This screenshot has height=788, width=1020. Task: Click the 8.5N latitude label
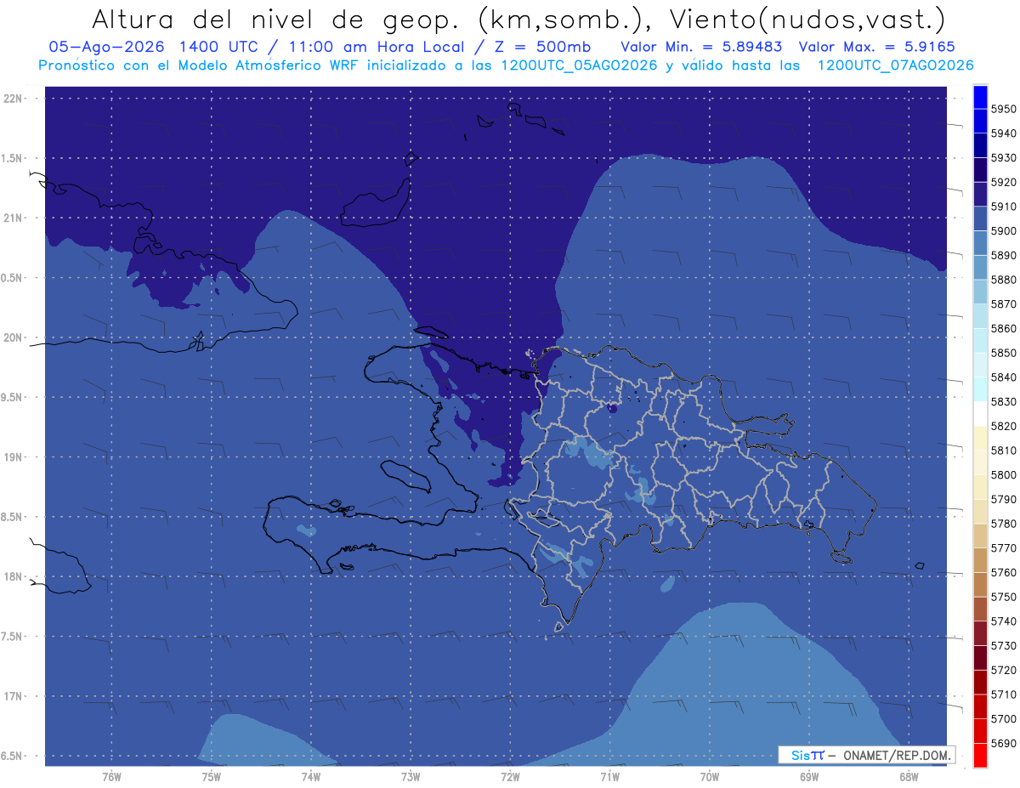pyautogui.click(x=12, y=517)
